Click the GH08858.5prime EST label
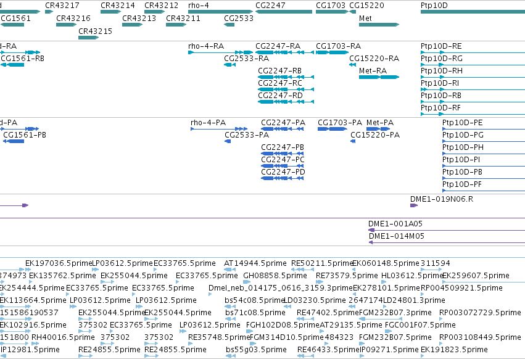 tap(275, 276)
